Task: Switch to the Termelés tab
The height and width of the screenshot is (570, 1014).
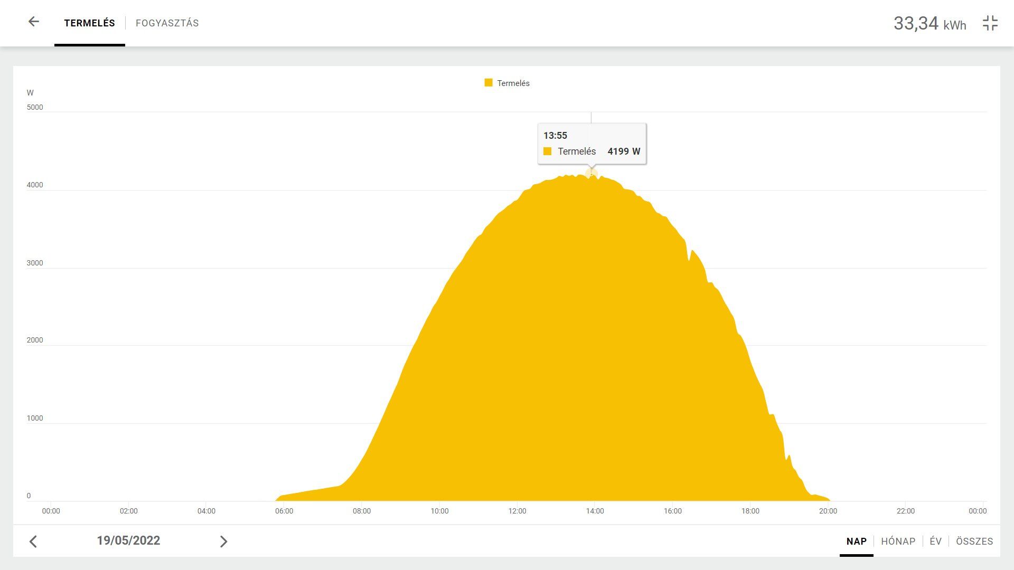Action: coord(89,23)
